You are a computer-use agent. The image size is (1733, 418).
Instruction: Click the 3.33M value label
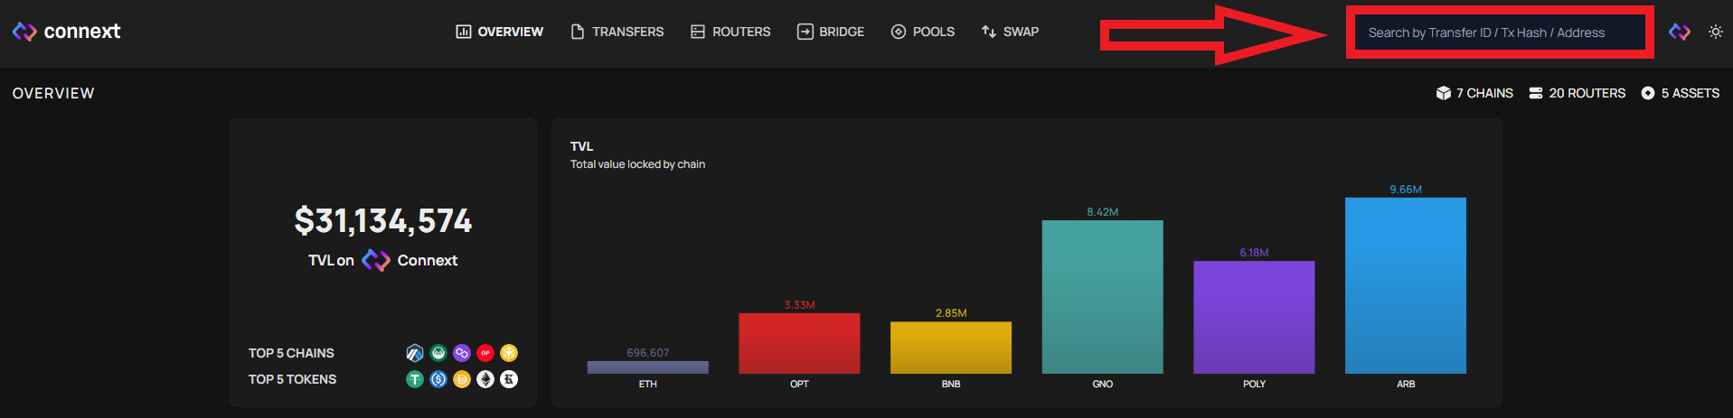[x=799, y=305]
